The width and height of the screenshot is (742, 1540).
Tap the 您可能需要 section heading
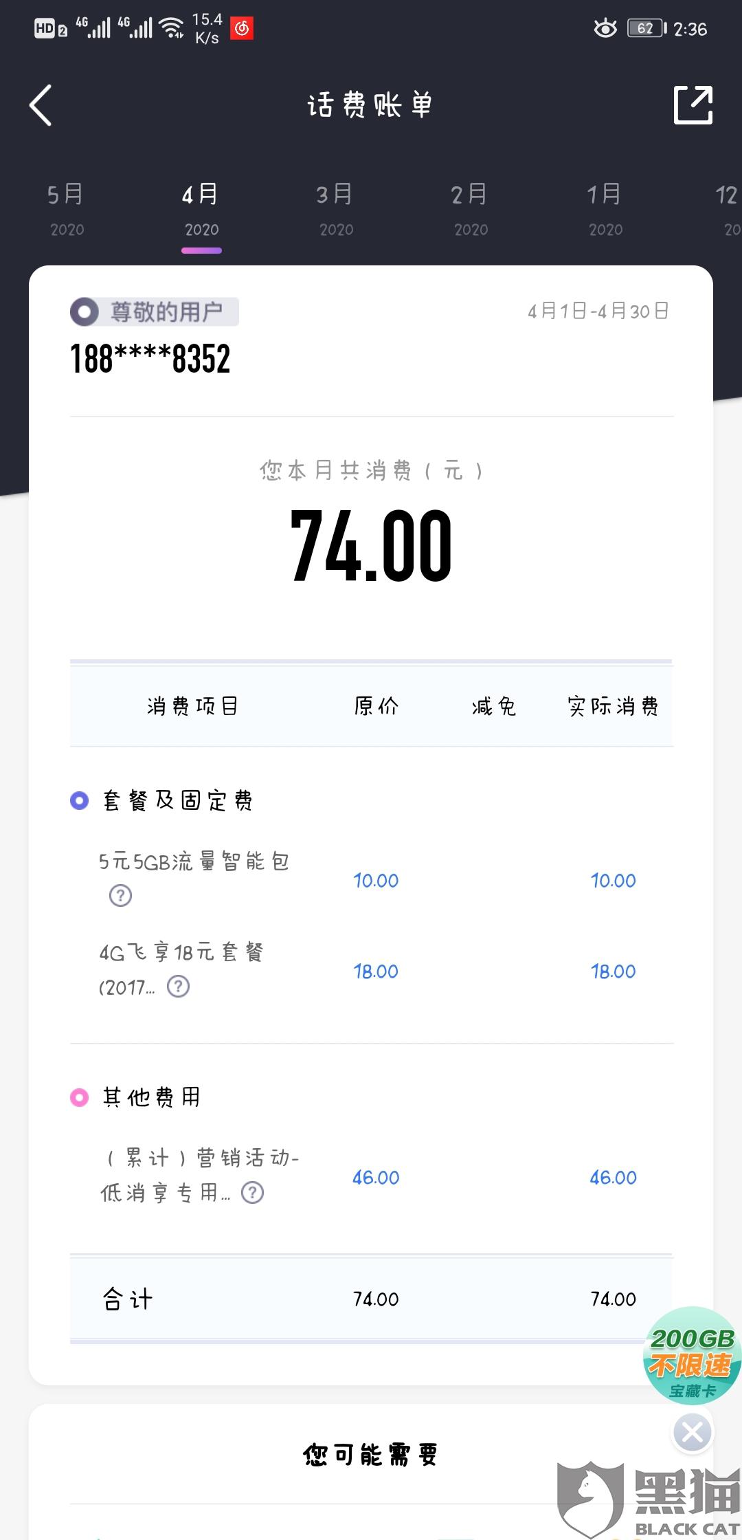coord(370,1455)
